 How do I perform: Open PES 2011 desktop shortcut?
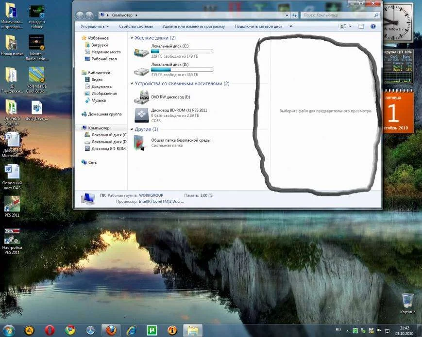pyautogui.click(x=12, y=207)
